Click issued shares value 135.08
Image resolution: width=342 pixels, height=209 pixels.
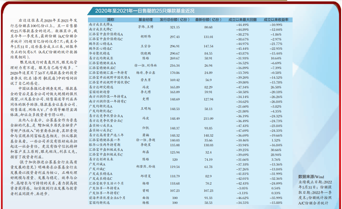point(175,145)
